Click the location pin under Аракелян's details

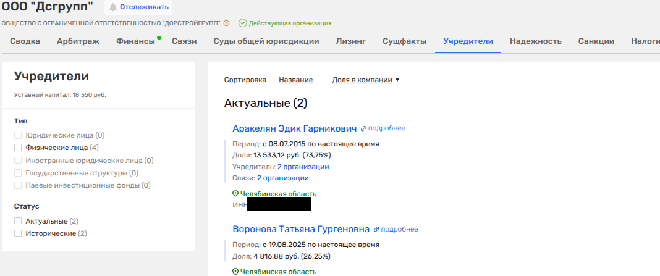click(235, 194)
